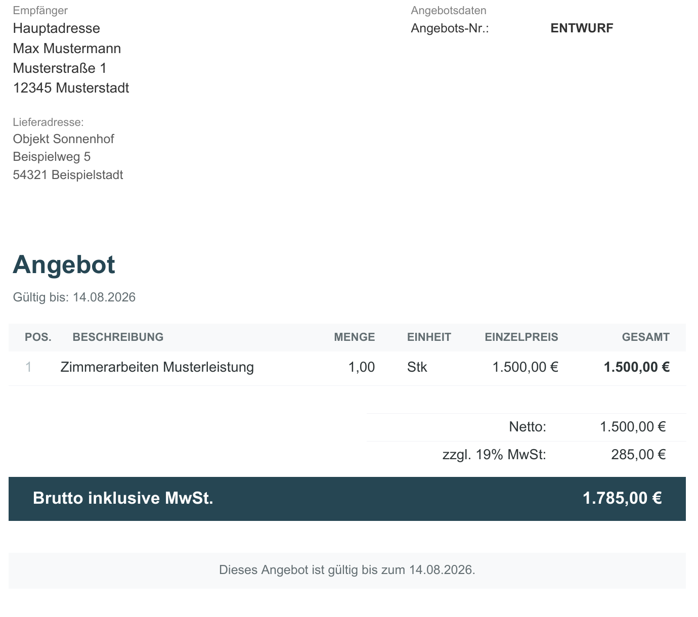The width and height of the screenshot is (698, 617).
Task: Click the 'BESCHREIBUNG' column header
Action: (x=118, y=337)
